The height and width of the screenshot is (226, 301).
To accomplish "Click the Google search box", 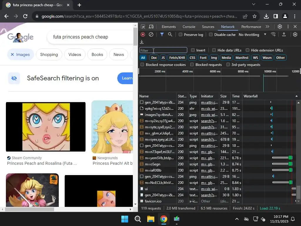I will [x=90, y=37].
